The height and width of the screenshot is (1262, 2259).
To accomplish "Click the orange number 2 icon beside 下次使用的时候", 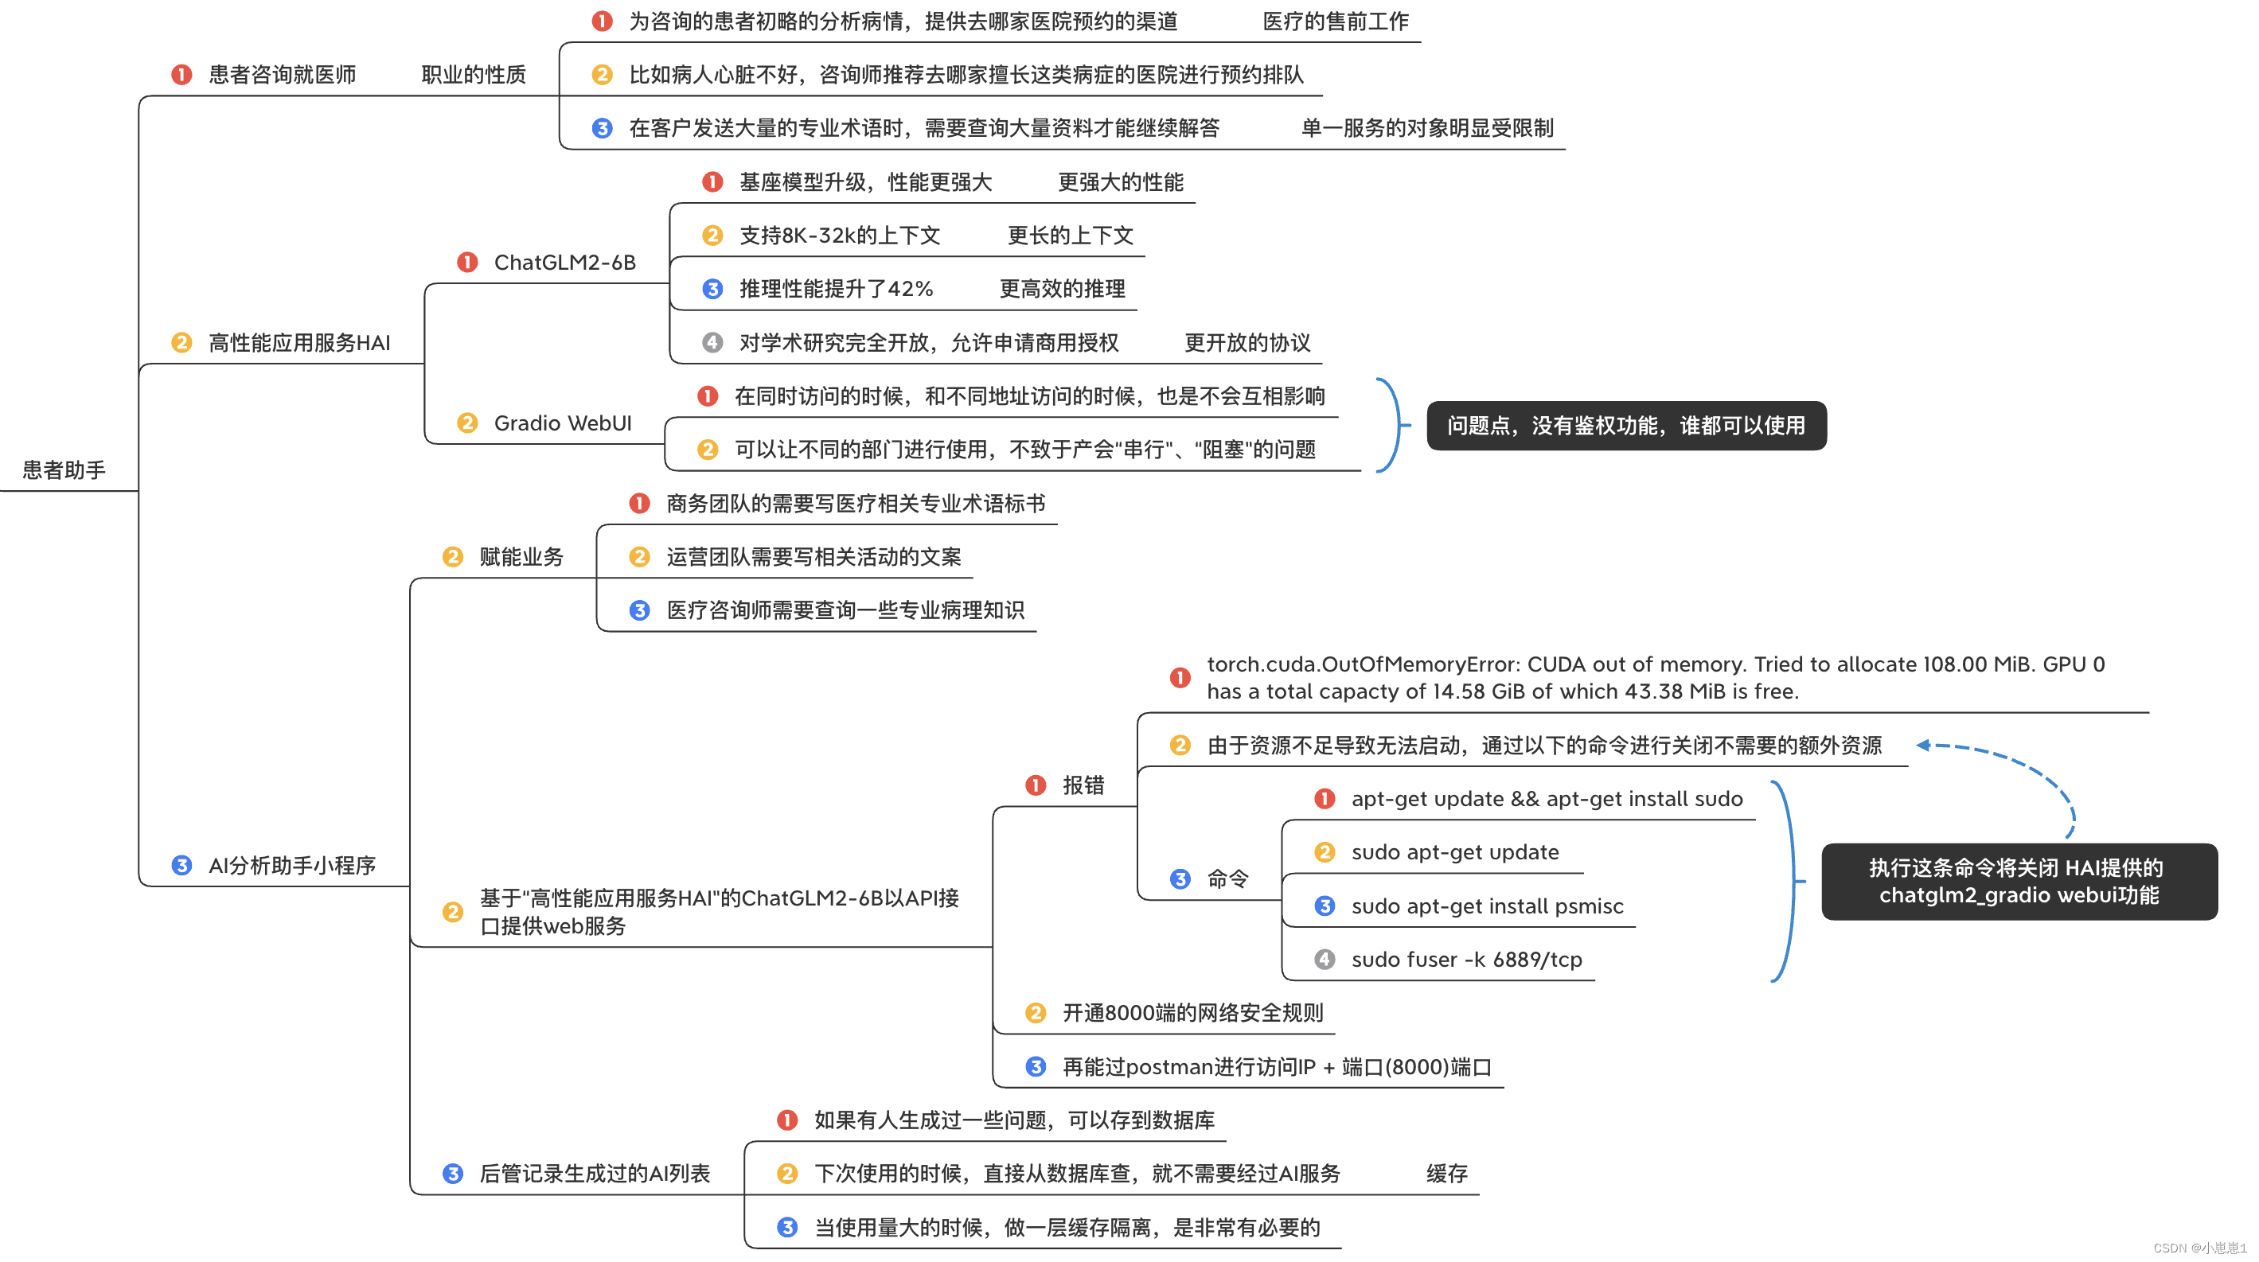I will [x=787, y=1174].
